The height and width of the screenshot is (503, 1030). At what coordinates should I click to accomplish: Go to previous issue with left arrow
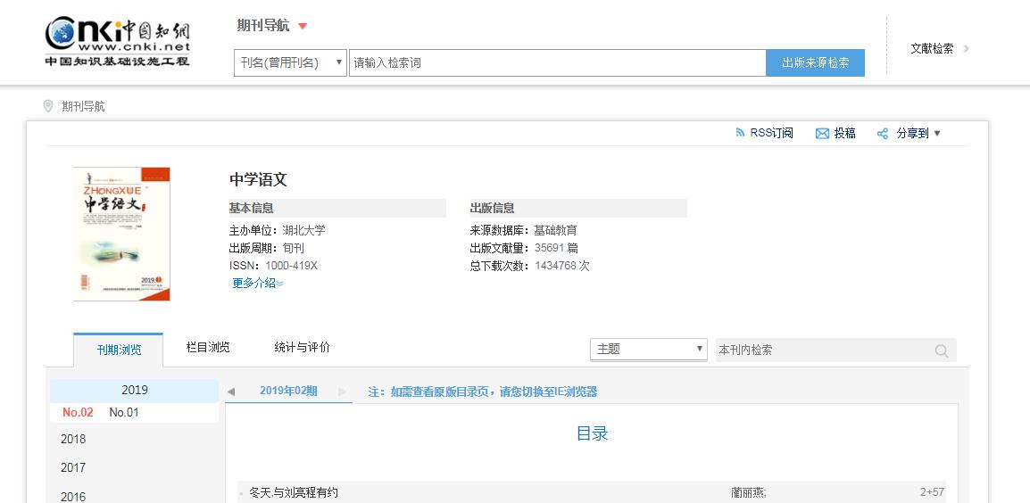click(230, 392)
